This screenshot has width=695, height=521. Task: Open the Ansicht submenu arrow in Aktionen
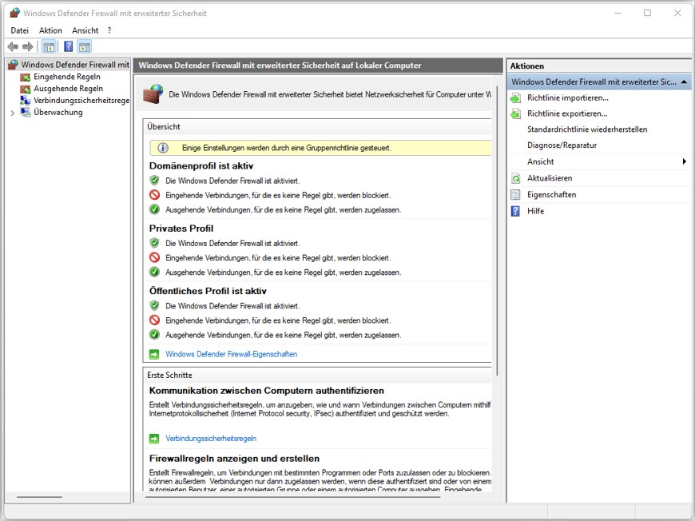point(685,161)
